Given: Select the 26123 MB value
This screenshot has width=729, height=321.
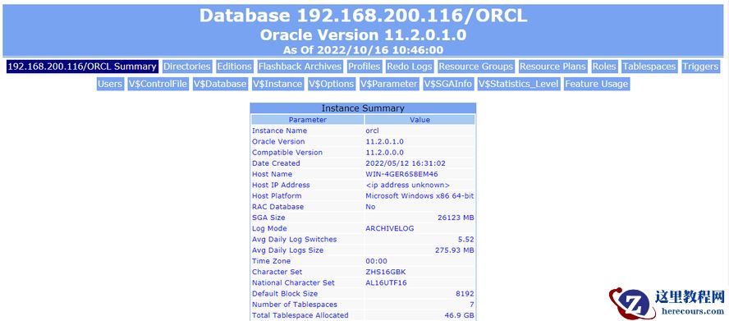Looking at the screenshot, I should point(456,218).
